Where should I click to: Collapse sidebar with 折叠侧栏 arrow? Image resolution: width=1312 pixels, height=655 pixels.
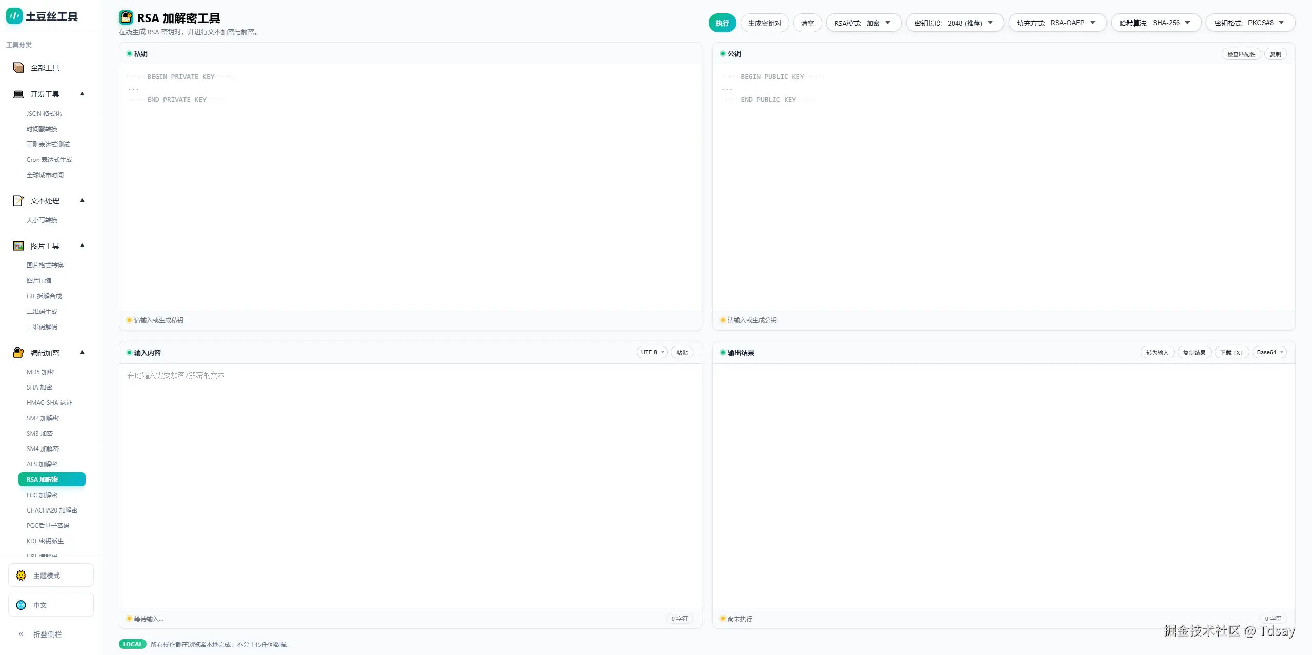pyautogui.click(x=21, y=634)
